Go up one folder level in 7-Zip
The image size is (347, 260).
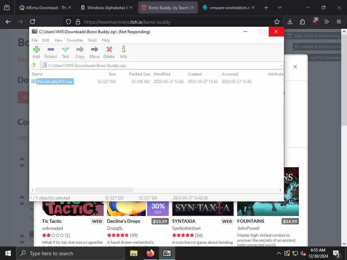(x=34, y=65)
